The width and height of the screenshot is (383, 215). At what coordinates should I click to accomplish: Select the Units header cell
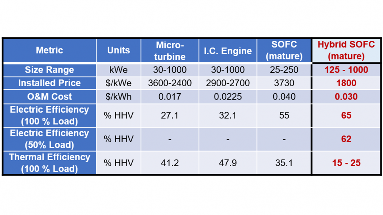[118, 50]
